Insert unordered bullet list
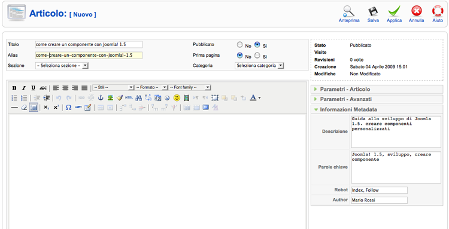 coord(14,98)
